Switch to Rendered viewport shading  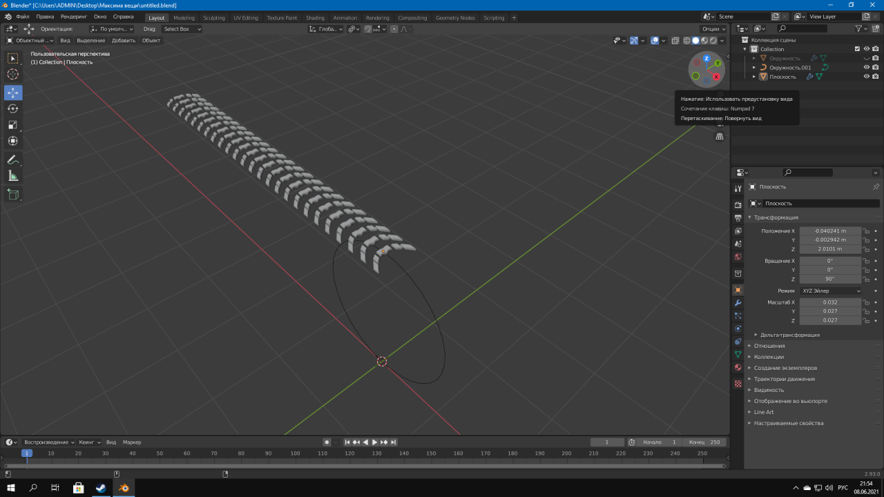click(713, 41)
